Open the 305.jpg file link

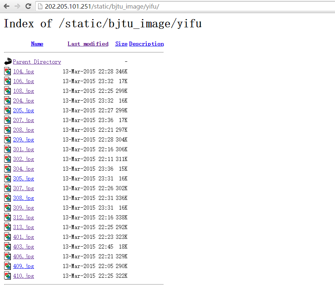tap(24, 179)
